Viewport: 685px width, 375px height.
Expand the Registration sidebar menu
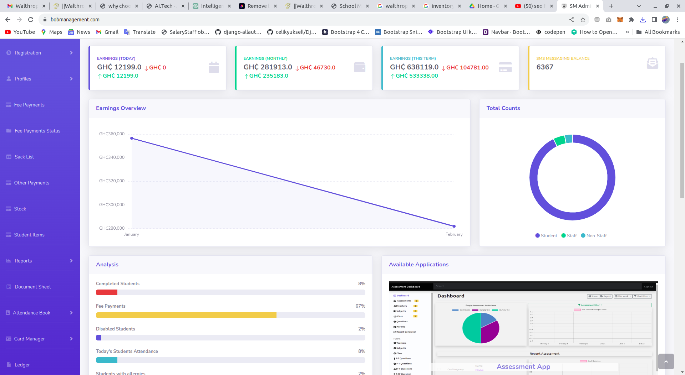point(40,53)
